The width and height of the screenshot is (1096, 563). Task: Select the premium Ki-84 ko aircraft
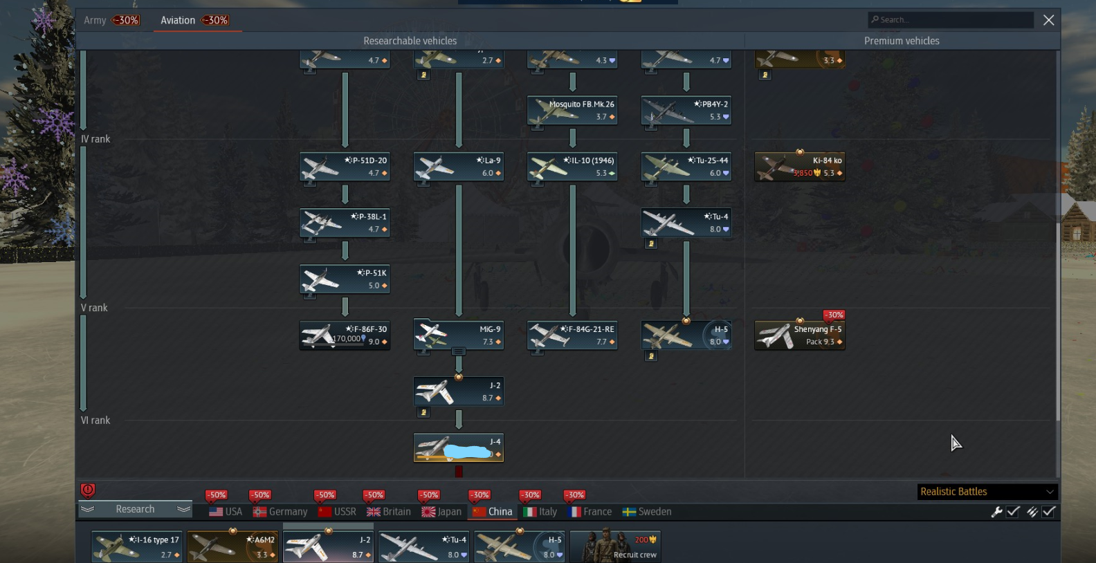tap(800, 167)
